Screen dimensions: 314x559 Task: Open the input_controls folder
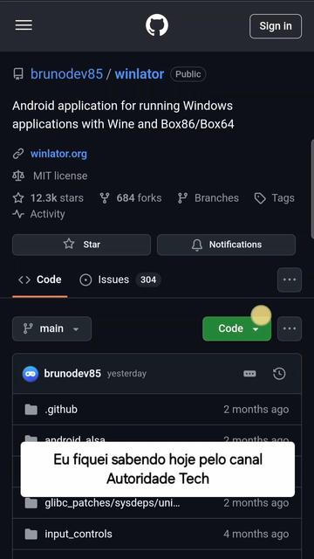[78, 534]
